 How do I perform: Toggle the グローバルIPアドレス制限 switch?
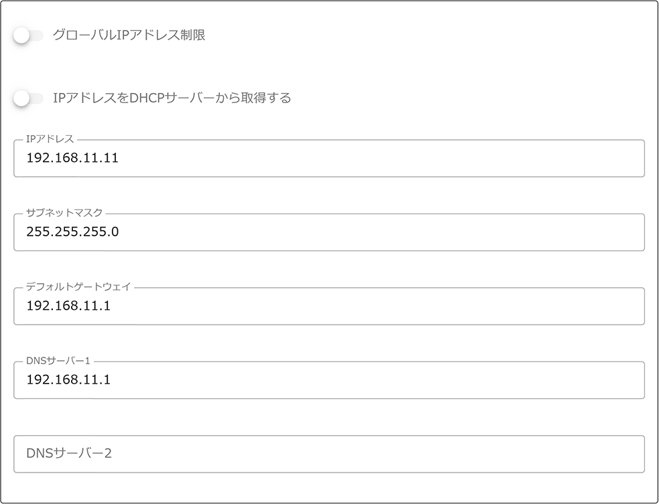[28, 35]
